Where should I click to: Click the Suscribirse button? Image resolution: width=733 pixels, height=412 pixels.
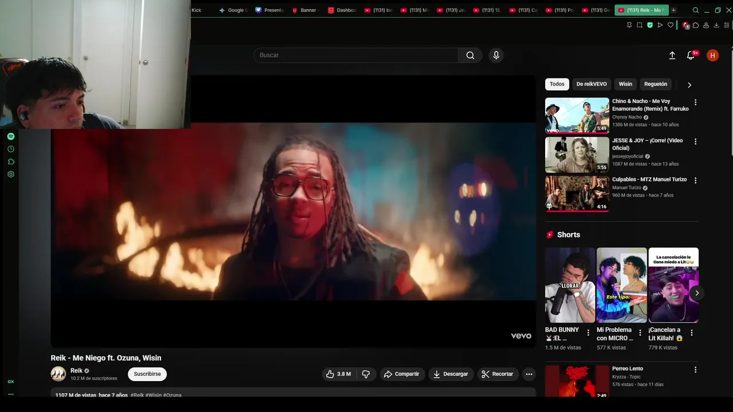coord(147,374)
